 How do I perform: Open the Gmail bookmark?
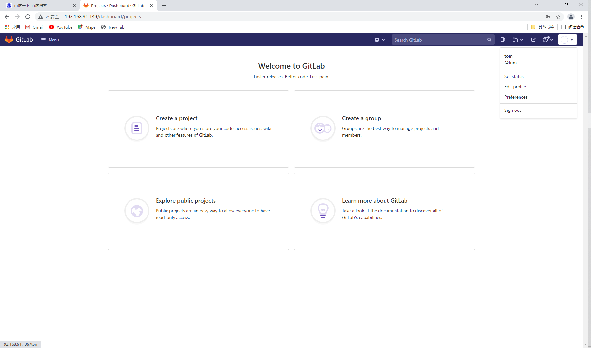click(x=34, y=27)
